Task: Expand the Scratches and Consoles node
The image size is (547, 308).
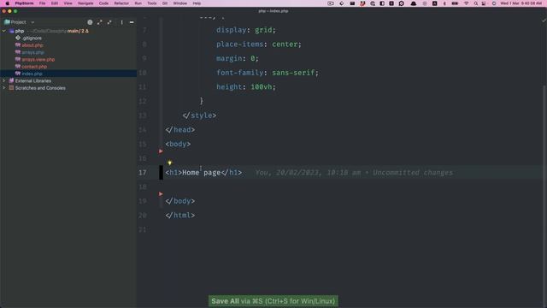Action: [4, 87]
